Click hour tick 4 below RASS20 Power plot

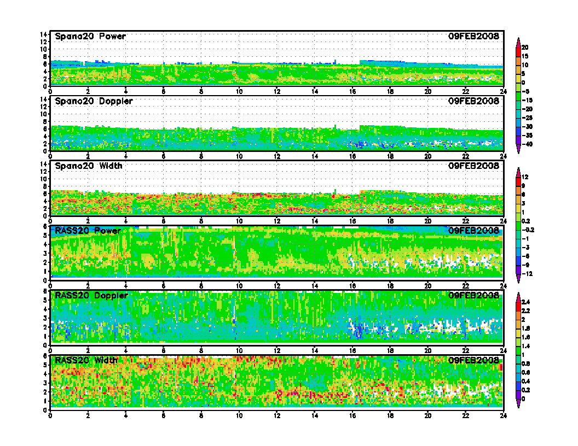[x=126, y=286]
